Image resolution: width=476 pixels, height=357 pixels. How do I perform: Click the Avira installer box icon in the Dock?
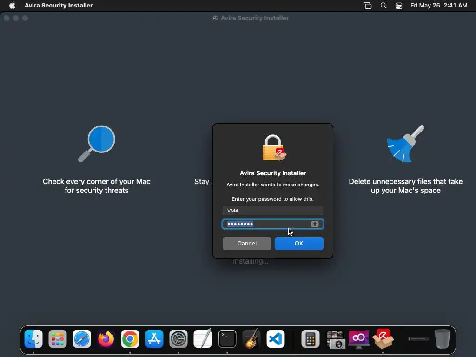click(x=383, y=339)
